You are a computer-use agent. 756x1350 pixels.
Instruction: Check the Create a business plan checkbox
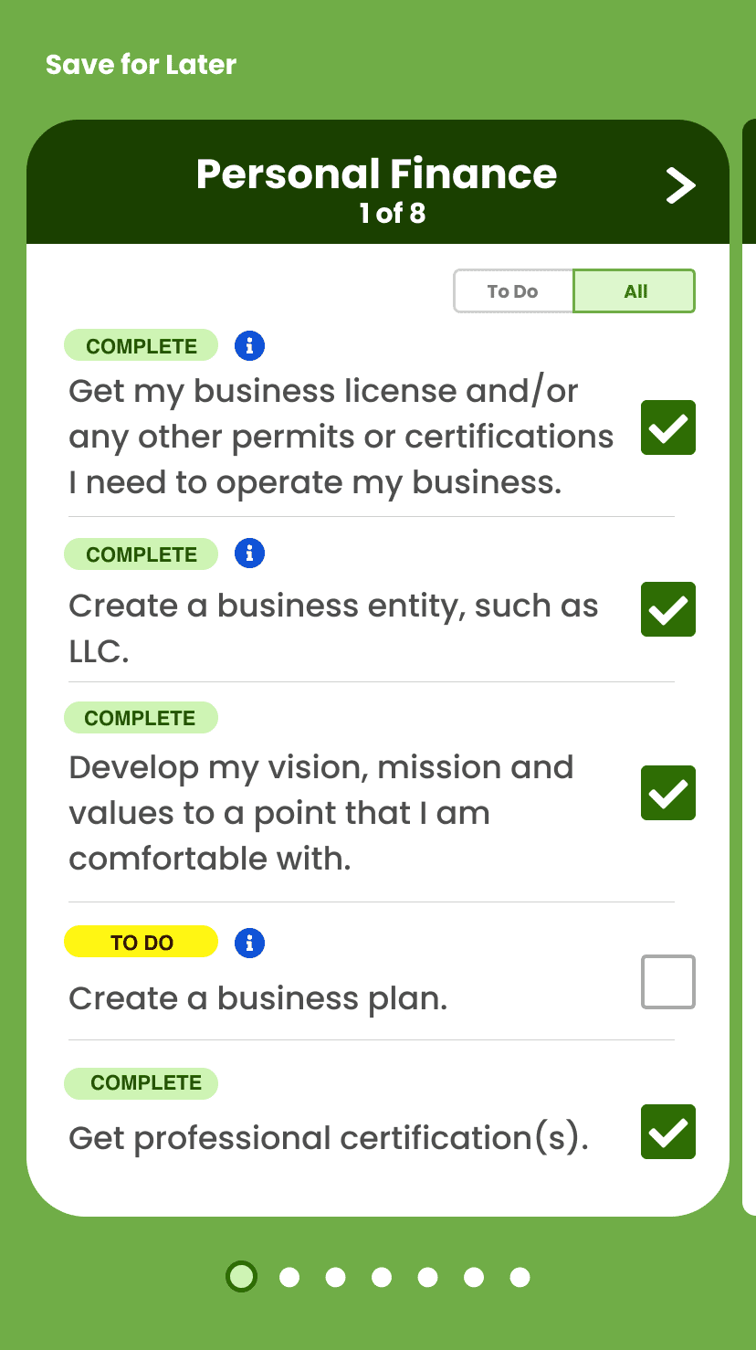pyautogui.click(x=668, y=982)
